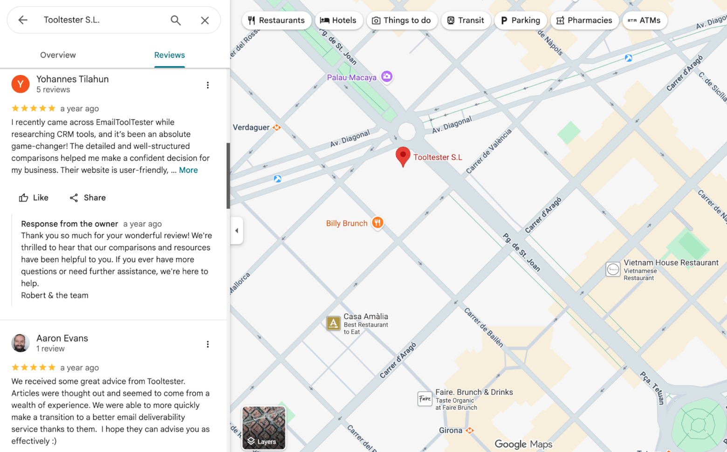The image size is (727, 452).
Task: Collapse the side panel with the chevron
Action: click(x=237, y=230)
